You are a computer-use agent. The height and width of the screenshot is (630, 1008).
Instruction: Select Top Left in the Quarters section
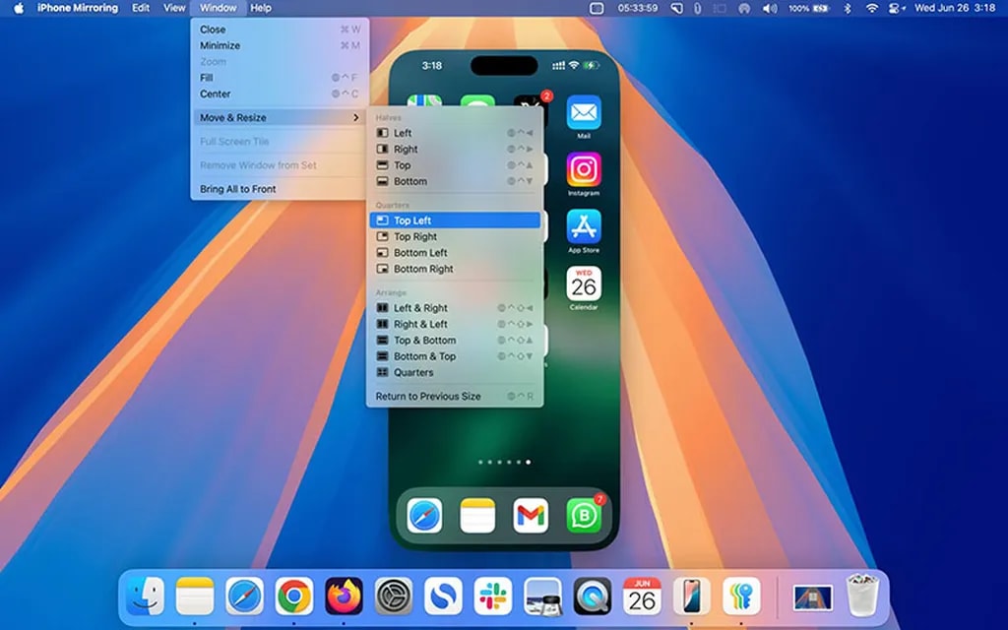pos(412,220)
